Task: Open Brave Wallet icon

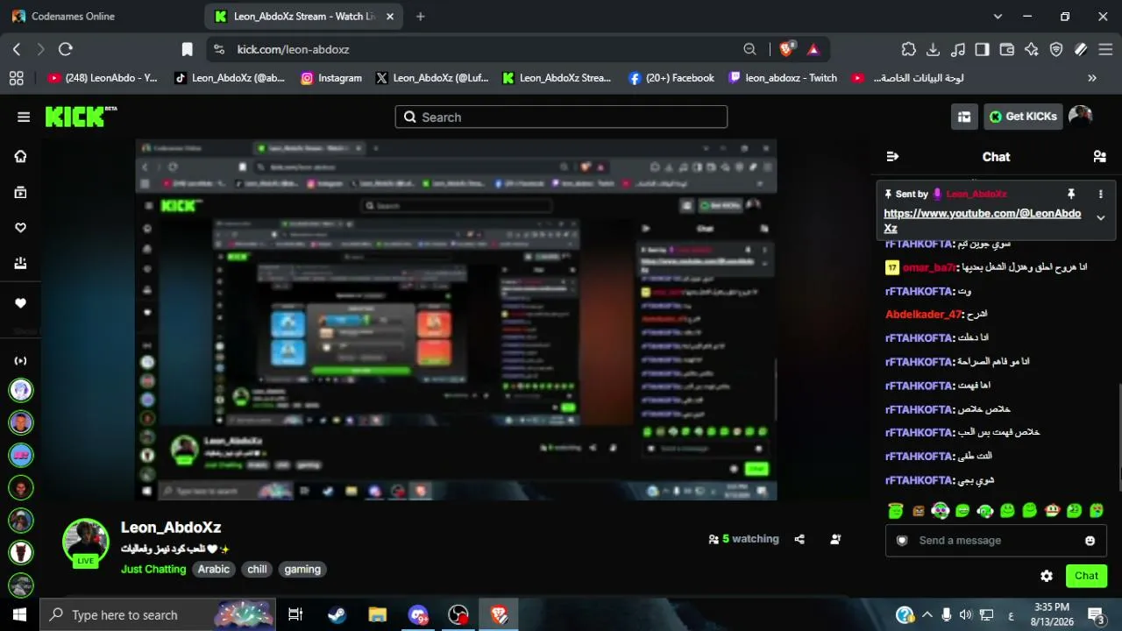Action: point(1007,49)
